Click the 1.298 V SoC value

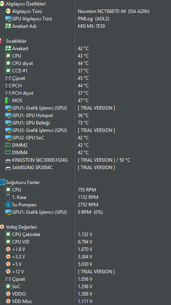tap(85, 287)
